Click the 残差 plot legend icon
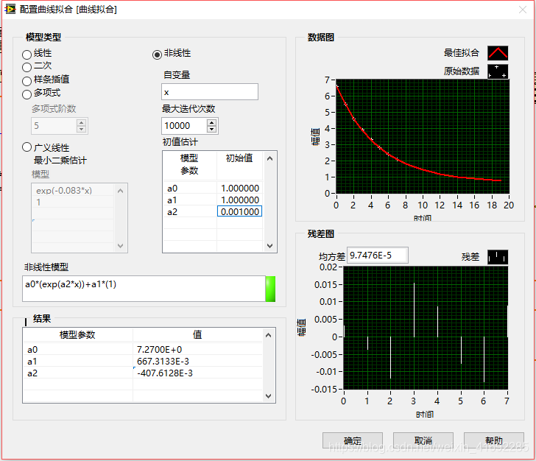536x461 pixels. 498,257
